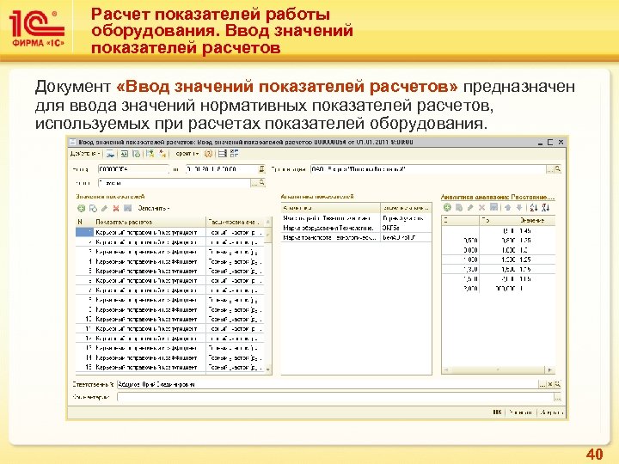Delete the row with the red X in Значения показателей
Screen dimensions: 619x464
pyautogui.click(x=116, y=208)
